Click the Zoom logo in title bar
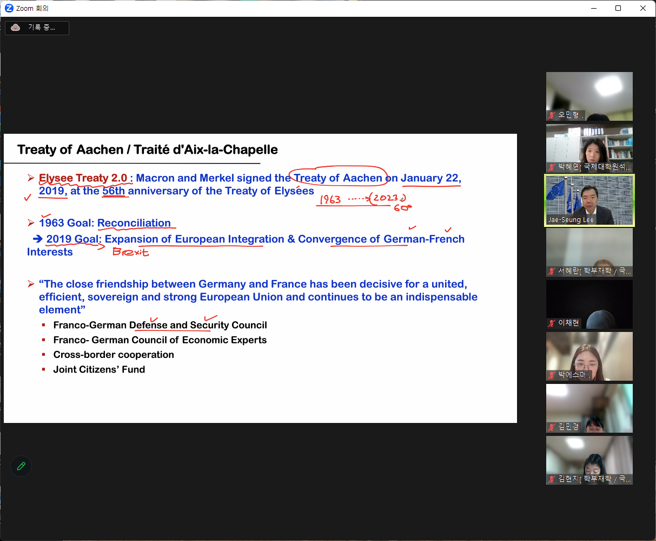Viewport: 656px width, 541px height. click(9, 8)
